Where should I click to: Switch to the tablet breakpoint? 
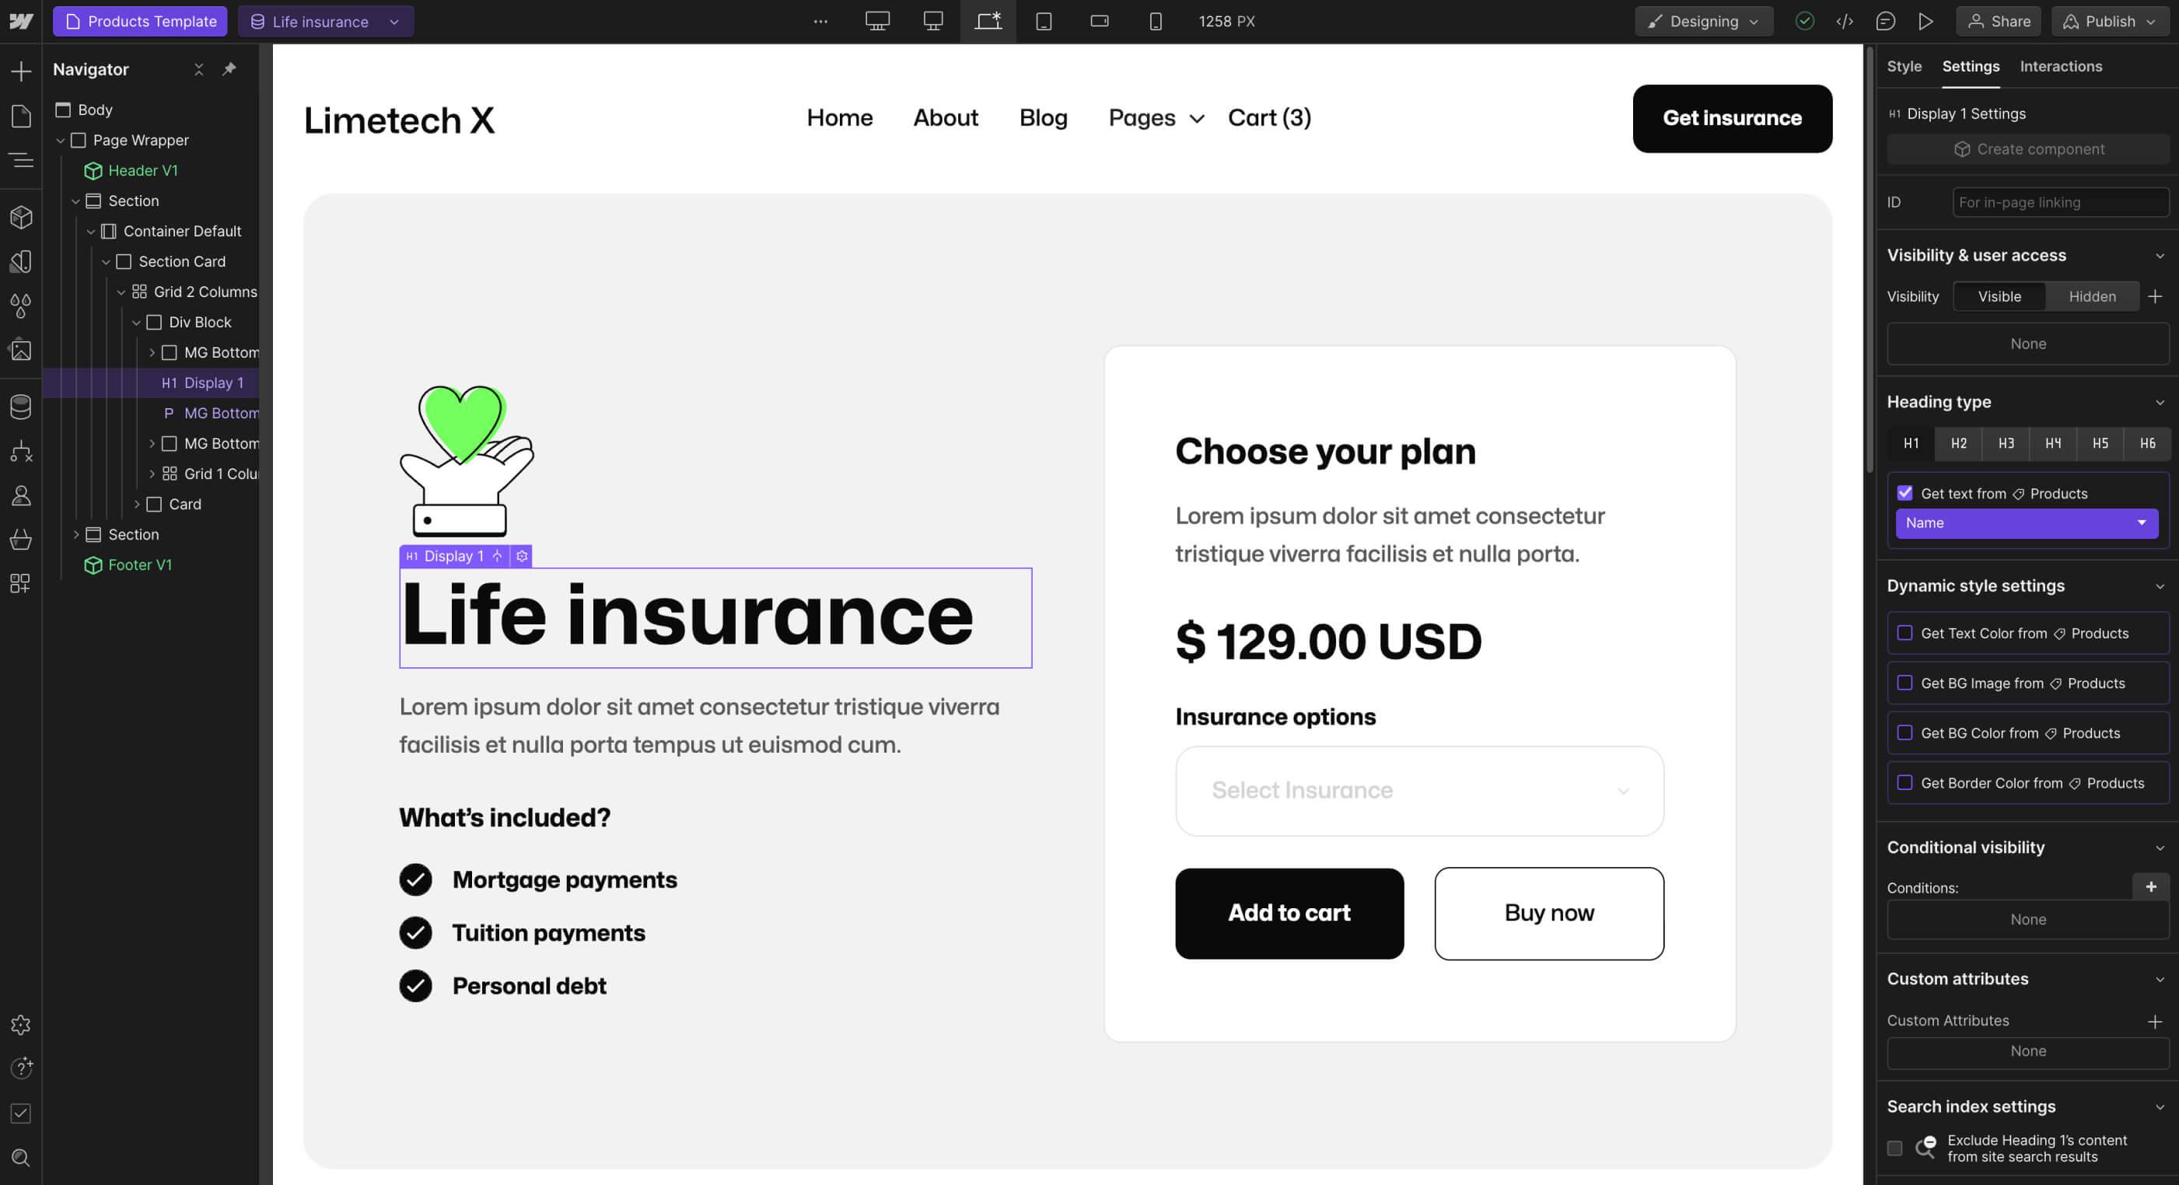click(x=1043, y=21)
